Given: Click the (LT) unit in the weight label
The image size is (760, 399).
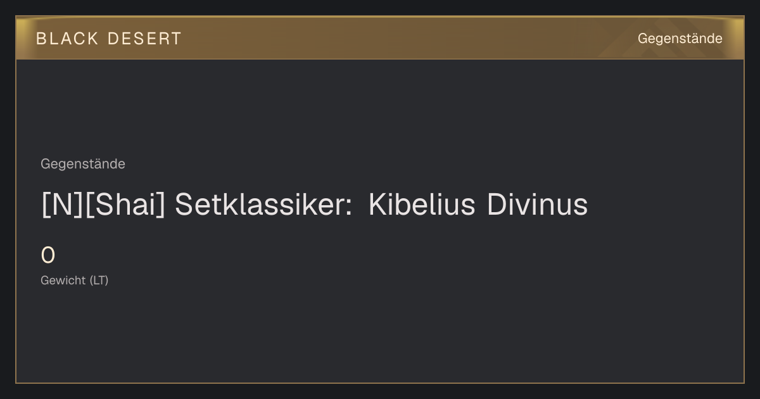Looking at the screenshot, I should pos(99,281).
